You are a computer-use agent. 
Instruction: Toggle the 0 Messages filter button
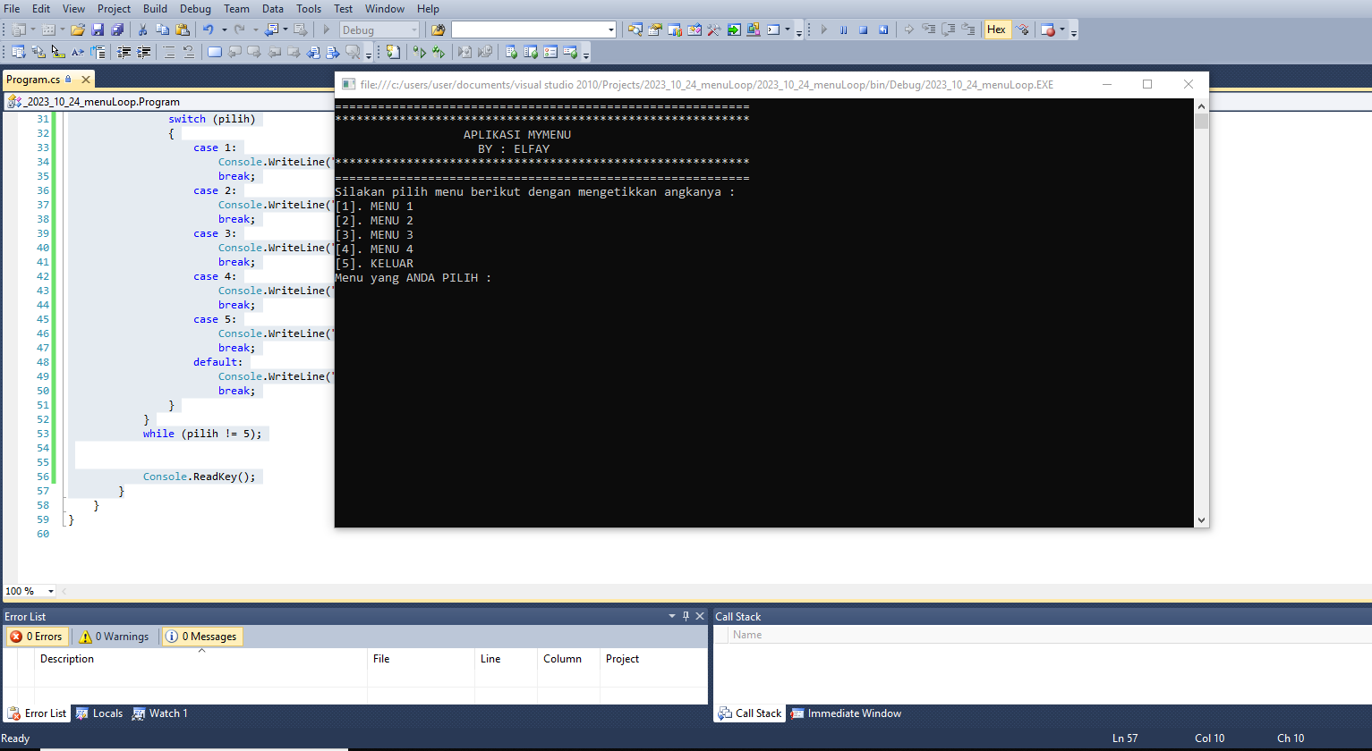click(x=202, y=637)
